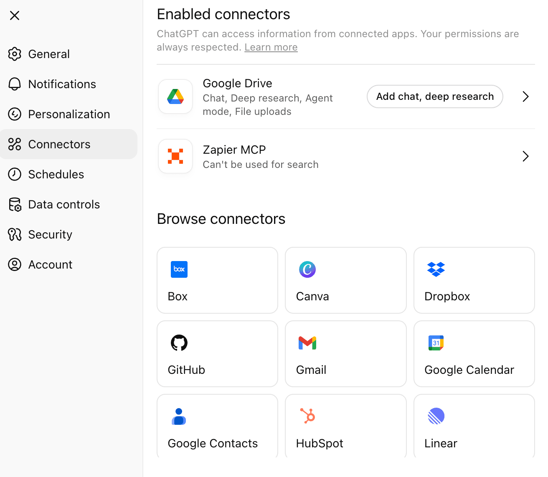Pick the Gmail envelope icon

pos(307,343)
